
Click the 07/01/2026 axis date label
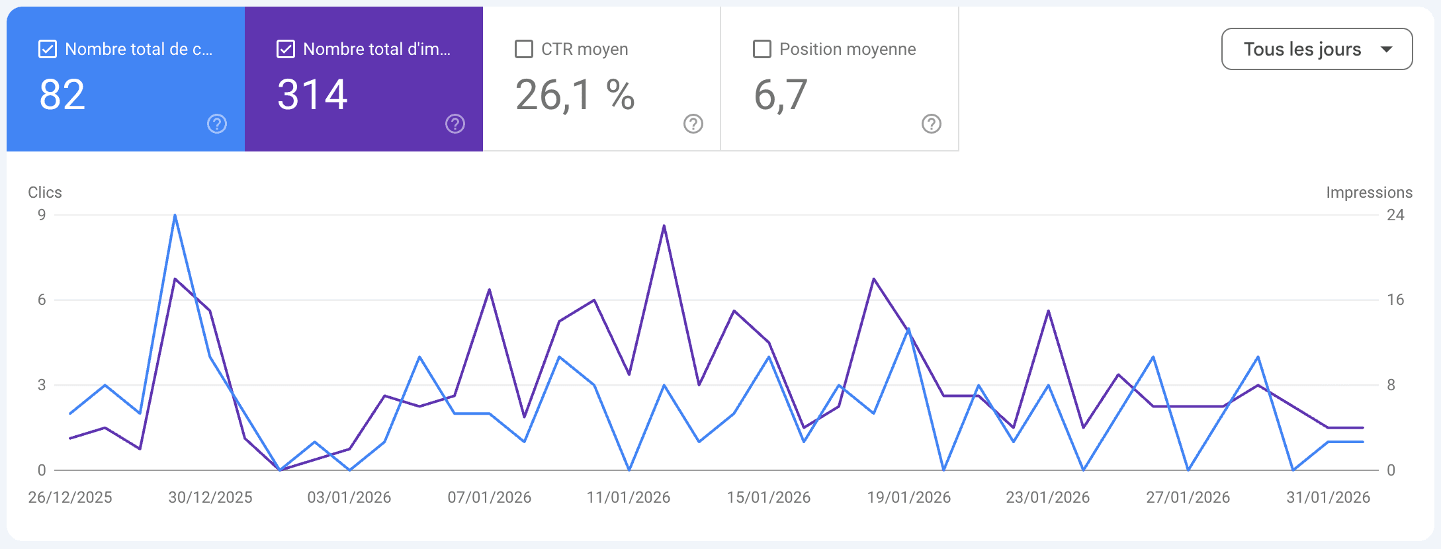point(489,497)
